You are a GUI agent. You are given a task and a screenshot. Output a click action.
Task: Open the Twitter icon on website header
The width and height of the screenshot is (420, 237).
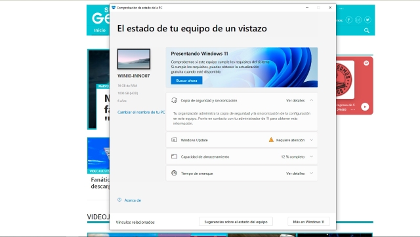pos(367,20)
